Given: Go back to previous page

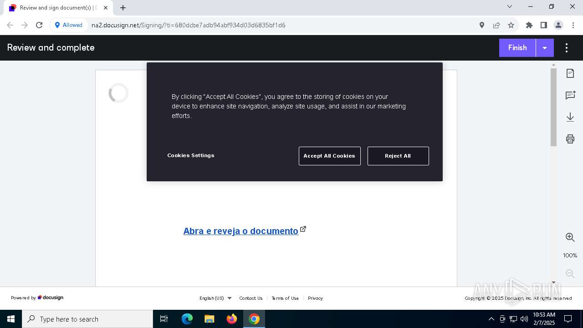Looking at the screenshot, I should click(10, 25).
